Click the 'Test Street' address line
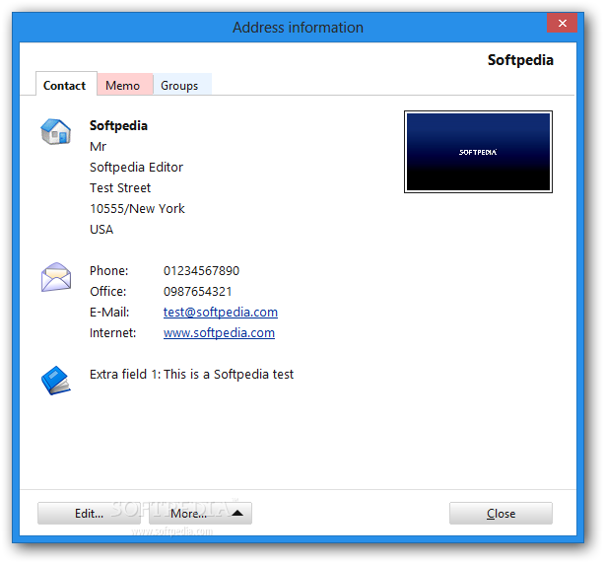 pyautogui.click(x=120, y=188)
